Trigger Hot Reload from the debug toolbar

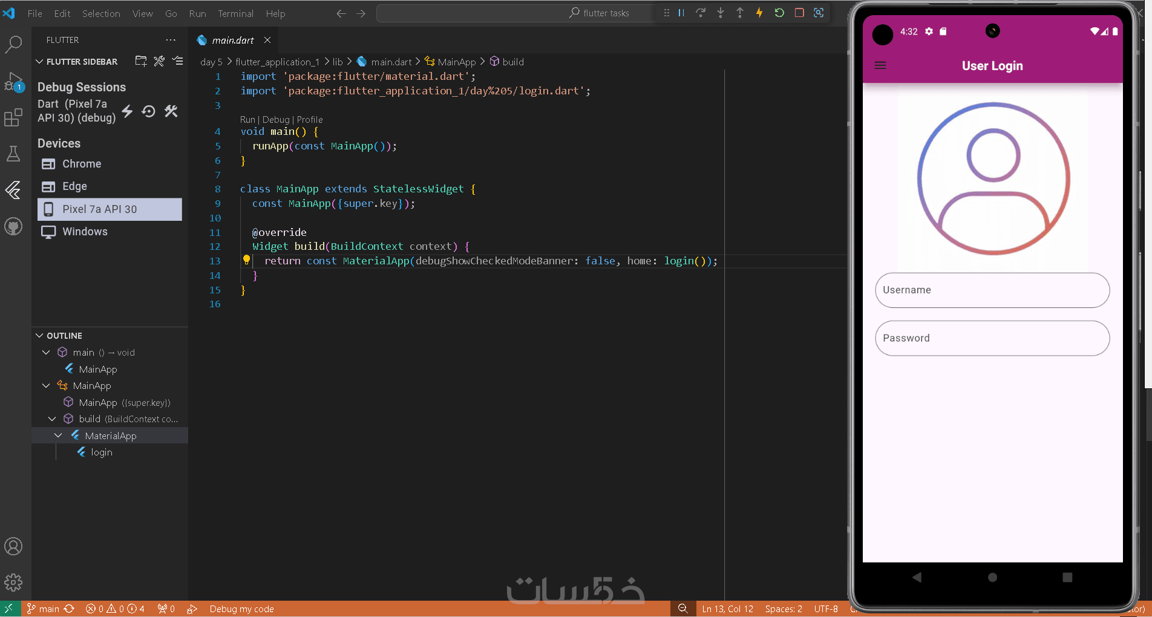tap(759, 13)
